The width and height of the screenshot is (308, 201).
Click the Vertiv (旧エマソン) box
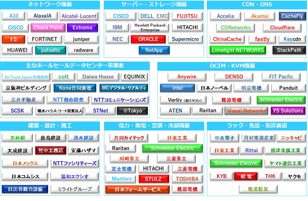(x=183, y=100)
